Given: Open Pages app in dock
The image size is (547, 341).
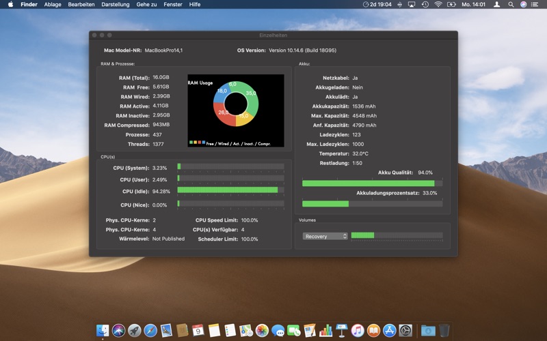Looking at the screenshot, I should pos(310,331).
